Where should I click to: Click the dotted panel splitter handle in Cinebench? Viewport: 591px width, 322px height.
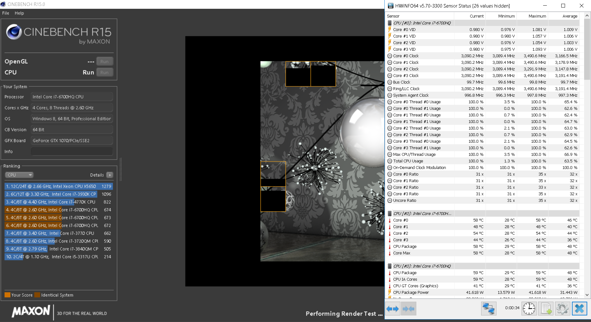pos(121,169)
